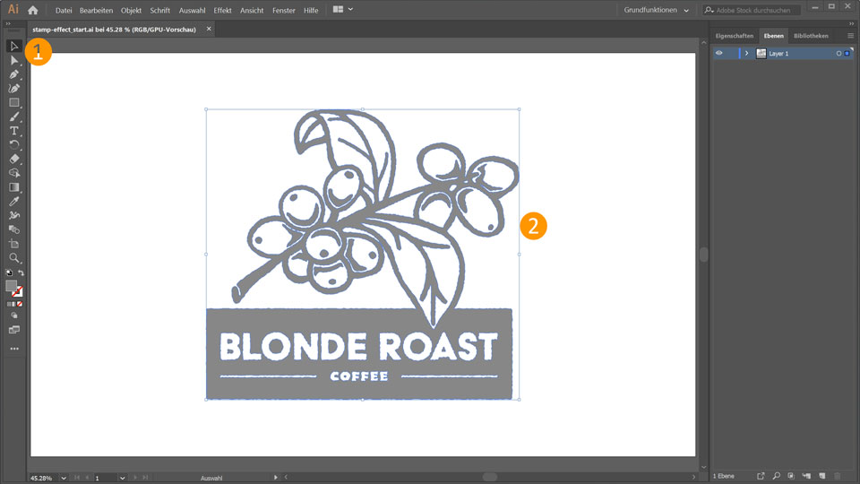The width and height of the screenshot is (860, 484).
Task: Select the Artboard tool
Action: [14, 244]
